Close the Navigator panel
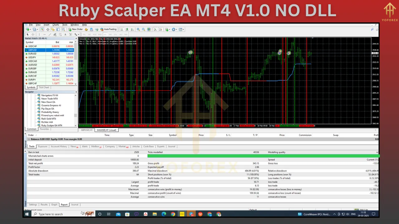Viewport: 399px width, 224px height. [x=76, y=92]
